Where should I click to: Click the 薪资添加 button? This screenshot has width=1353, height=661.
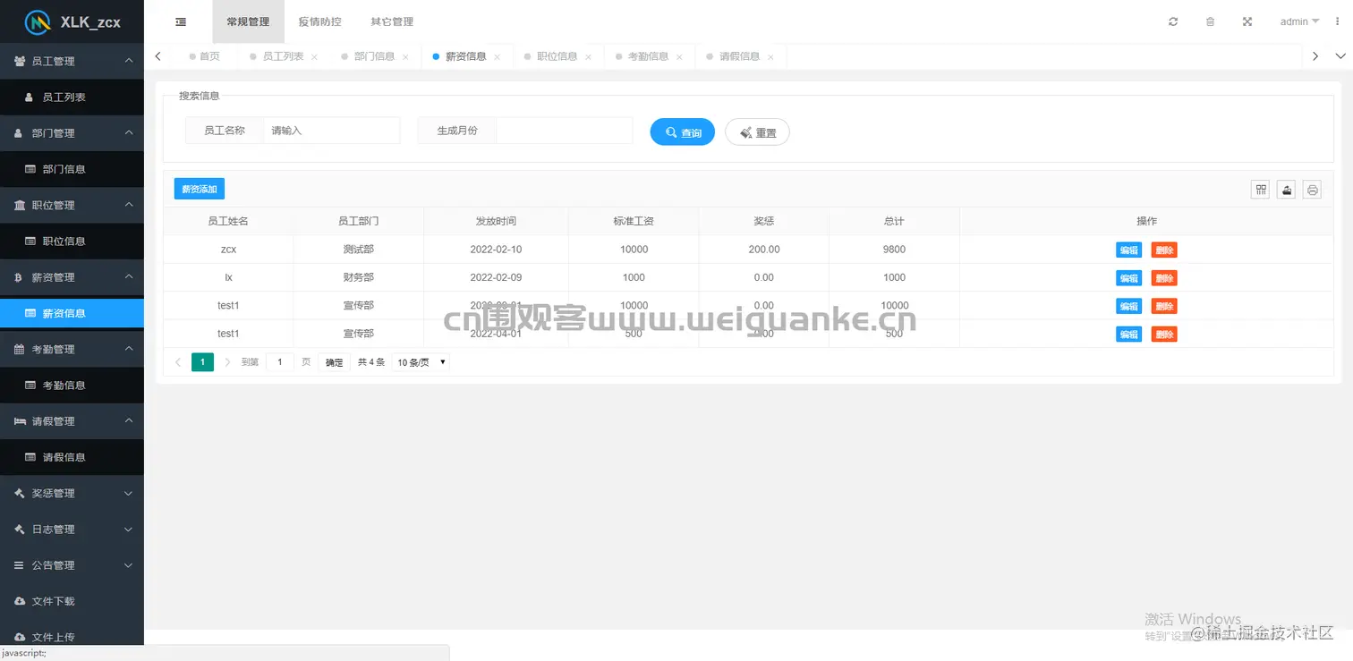click(200, 190)
